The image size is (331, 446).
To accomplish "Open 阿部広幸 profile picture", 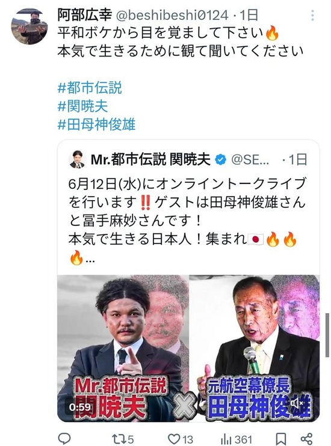I will 29,26.
